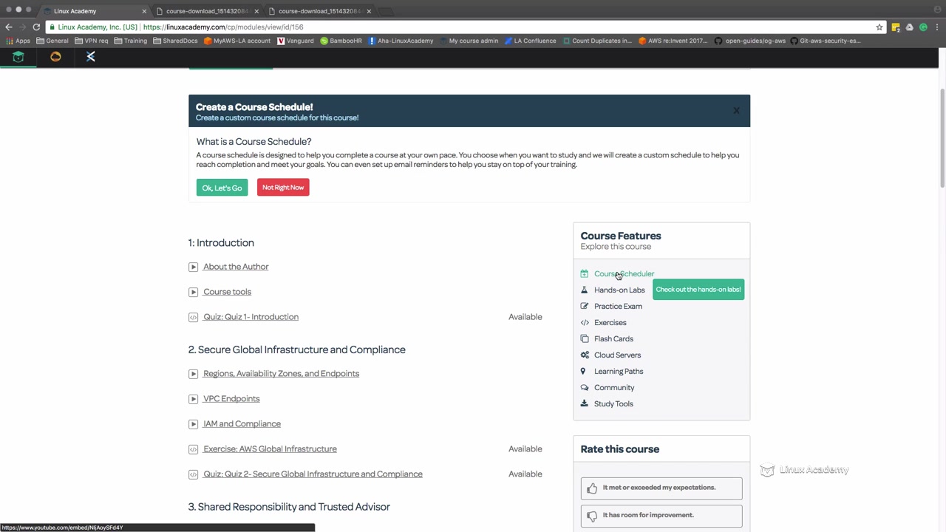Image resolution: width=946 pixels, height=532 pixels.
Task: Click the chat bubbles icon for Community
Action: point(585,387)
